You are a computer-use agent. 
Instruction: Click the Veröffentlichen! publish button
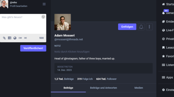click(33, 48)
